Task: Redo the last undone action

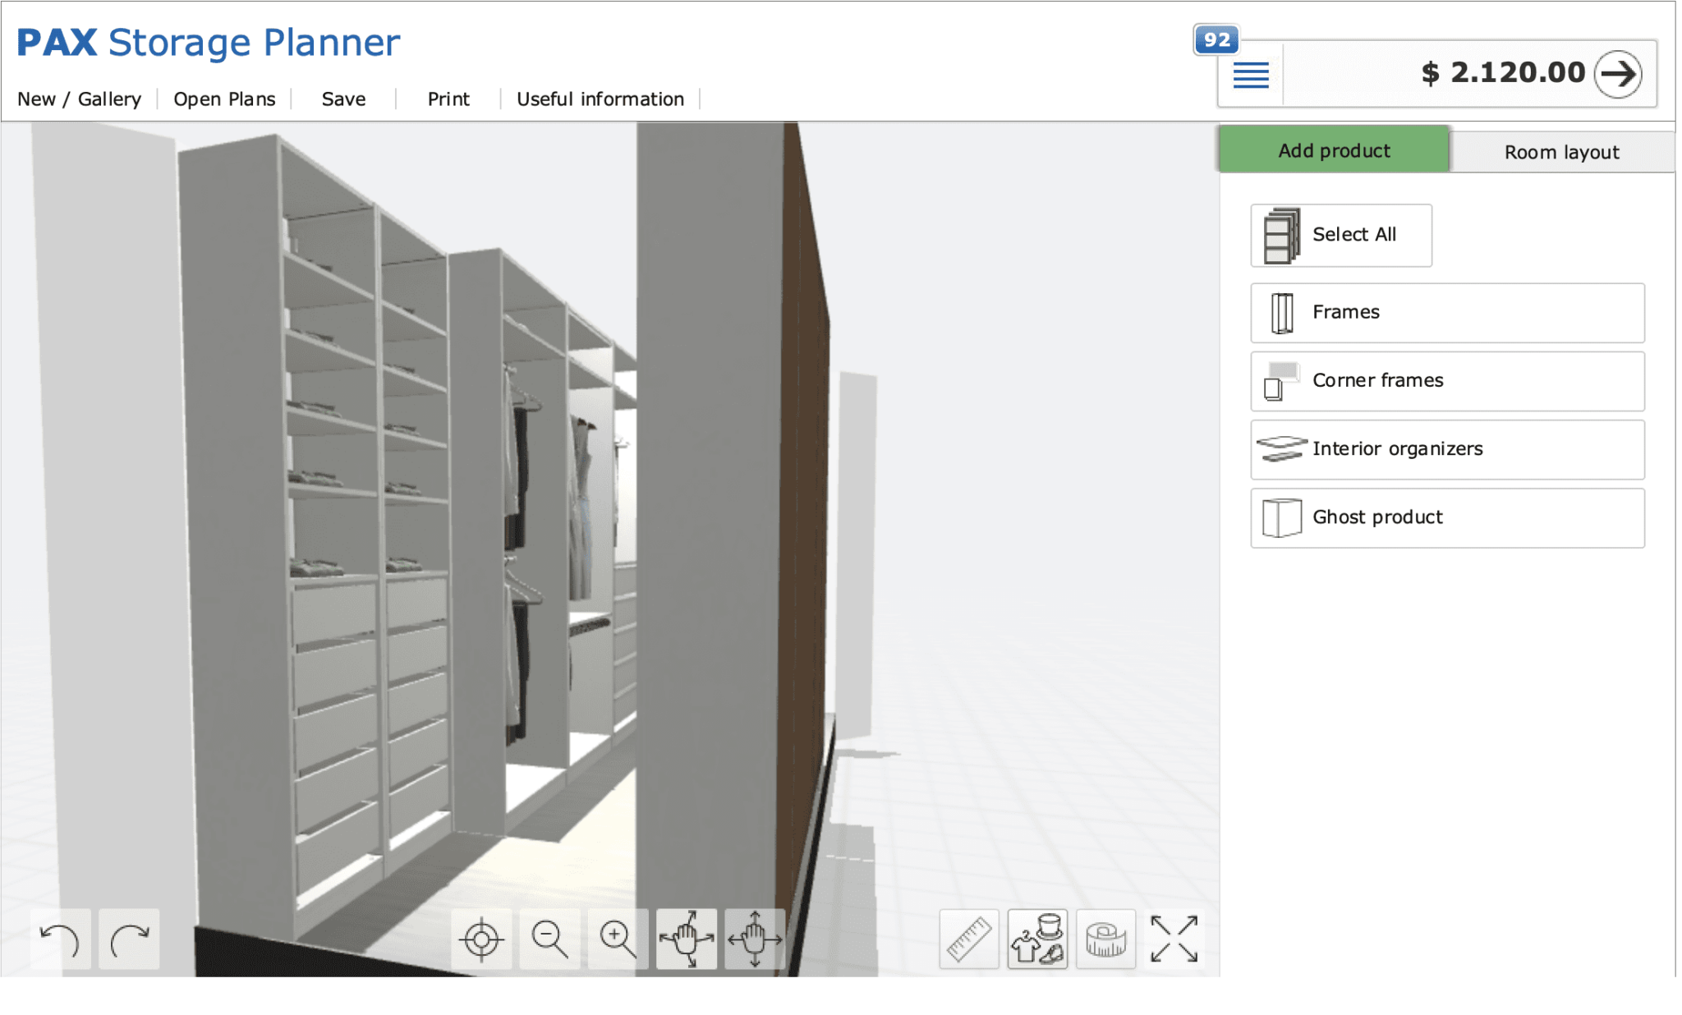Action: pos(129,939)
